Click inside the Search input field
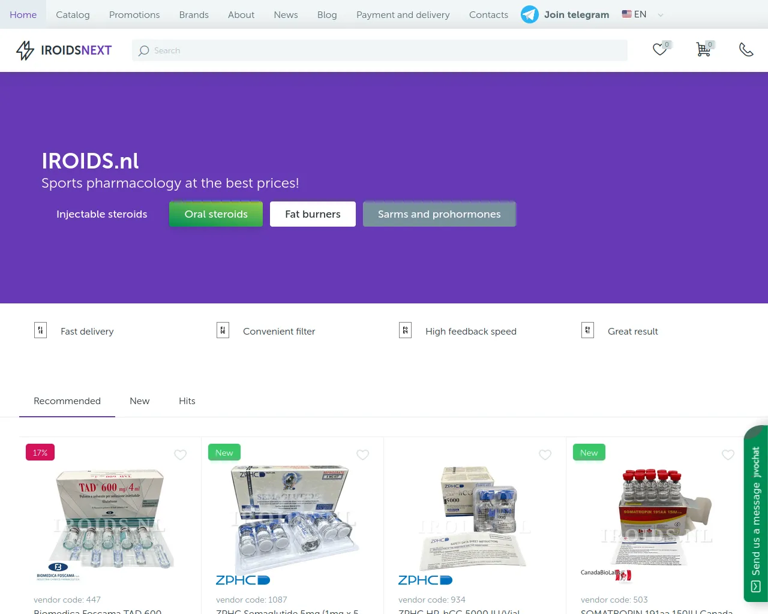This screenshot has width=768, height=614. pos(380,50)
